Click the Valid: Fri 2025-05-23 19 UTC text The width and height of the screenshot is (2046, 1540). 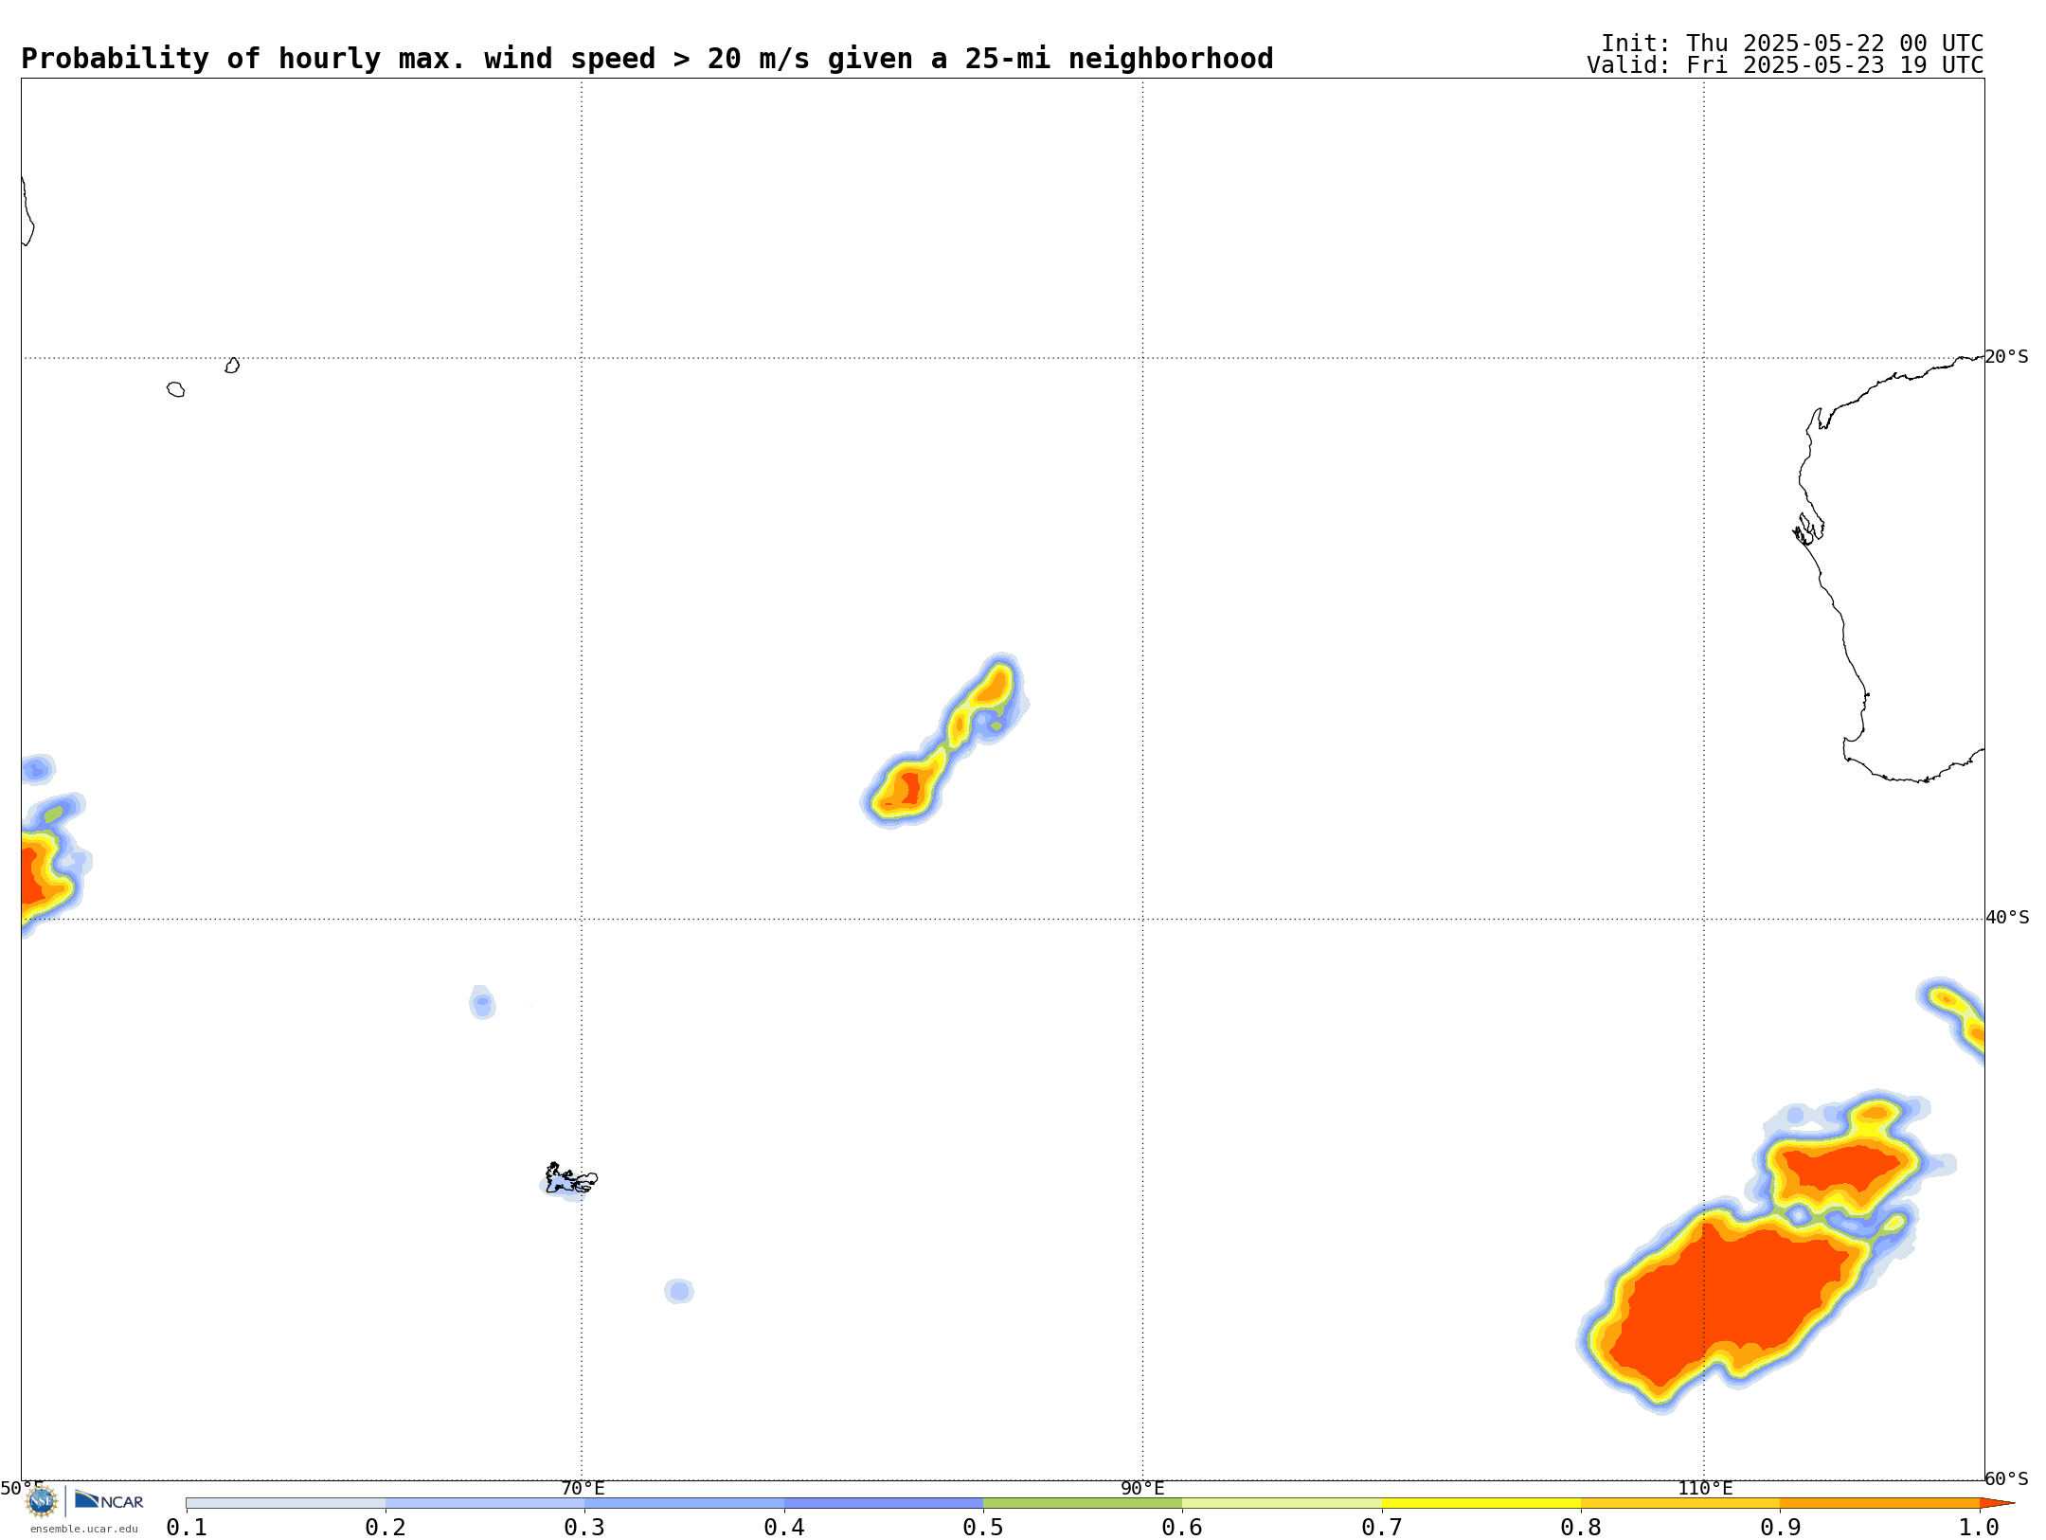[x=1785, y=65]
